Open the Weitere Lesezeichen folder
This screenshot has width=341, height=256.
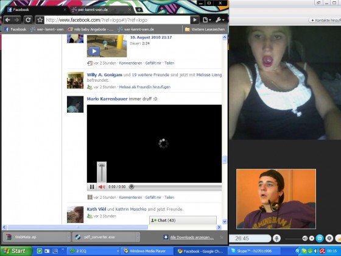tap(205, 29)
